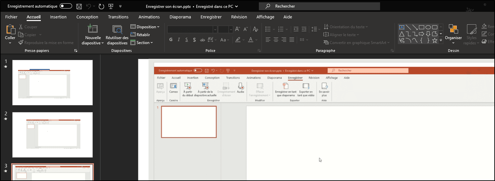Image resolution: width=495 pixels, height=181 pixels.
Task: Open the font size combo box dropdown
Action: 231,29
